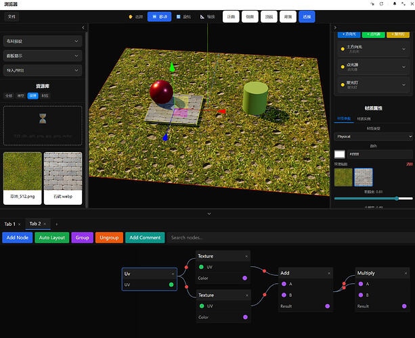Image resolution: width=415 pixels, height=338 pixels.
Task: Close the upper Texture node
Action: click(x=246, y=256)
